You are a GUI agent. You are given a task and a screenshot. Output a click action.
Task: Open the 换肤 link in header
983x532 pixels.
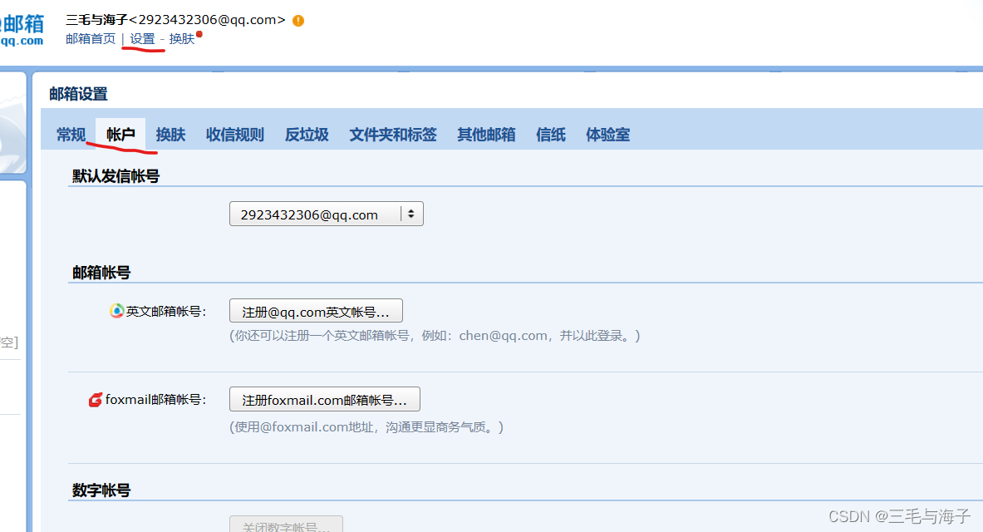point(182,39)
